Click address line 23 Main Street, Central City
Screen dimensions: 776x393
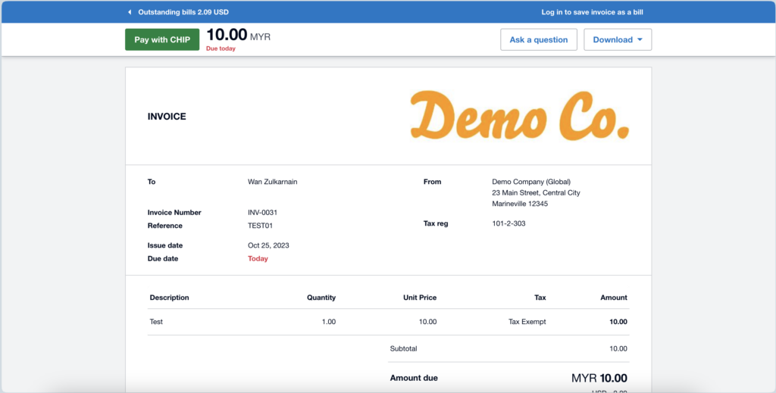click(x=536, y=193)
